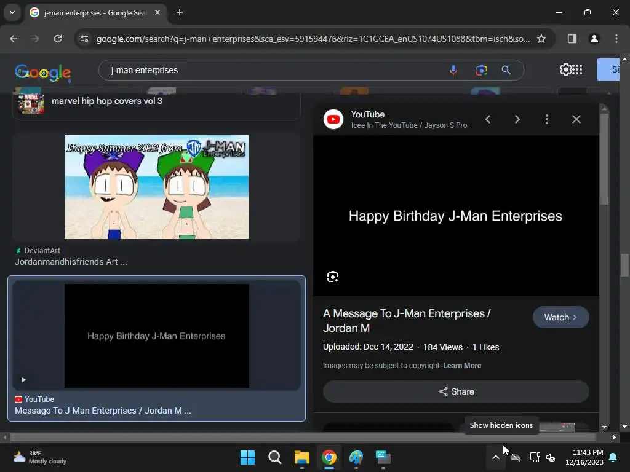Screen dimensions: 630x472
Task: Open the network status tray icon
Action: pos(535,457)
